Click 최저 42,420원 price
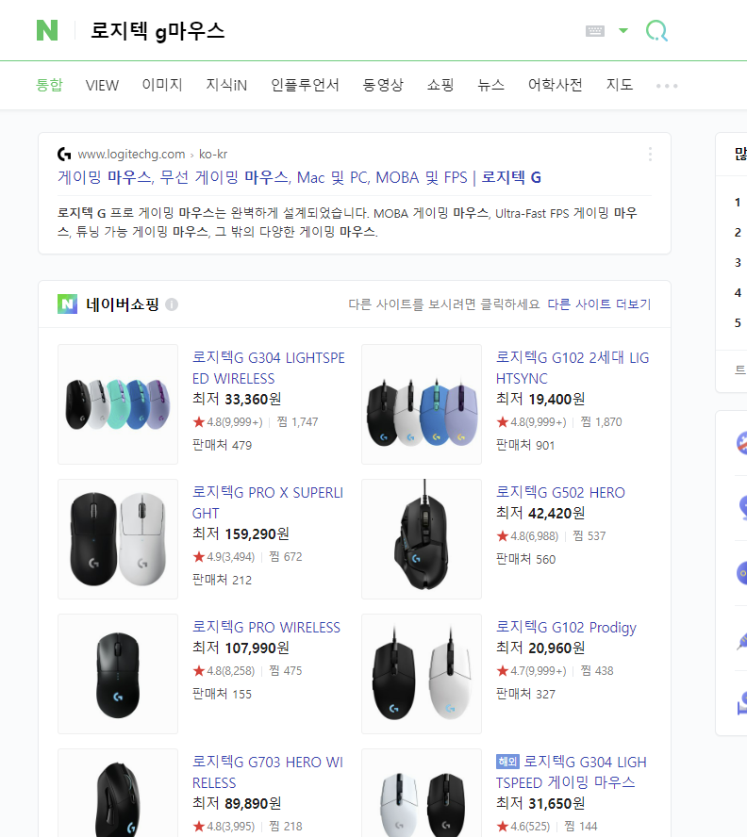Viewport: 747px width, 837px height. click(x=540, y=513)
